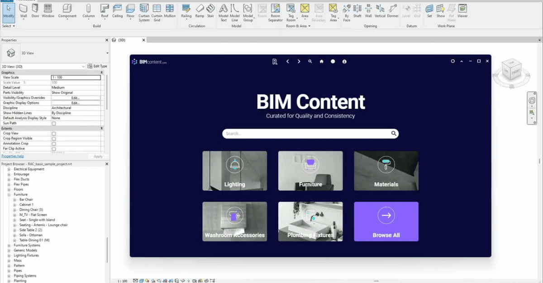Select Dining Chair (3) in Project Browser
543x283 pixels.
(31, 210)
